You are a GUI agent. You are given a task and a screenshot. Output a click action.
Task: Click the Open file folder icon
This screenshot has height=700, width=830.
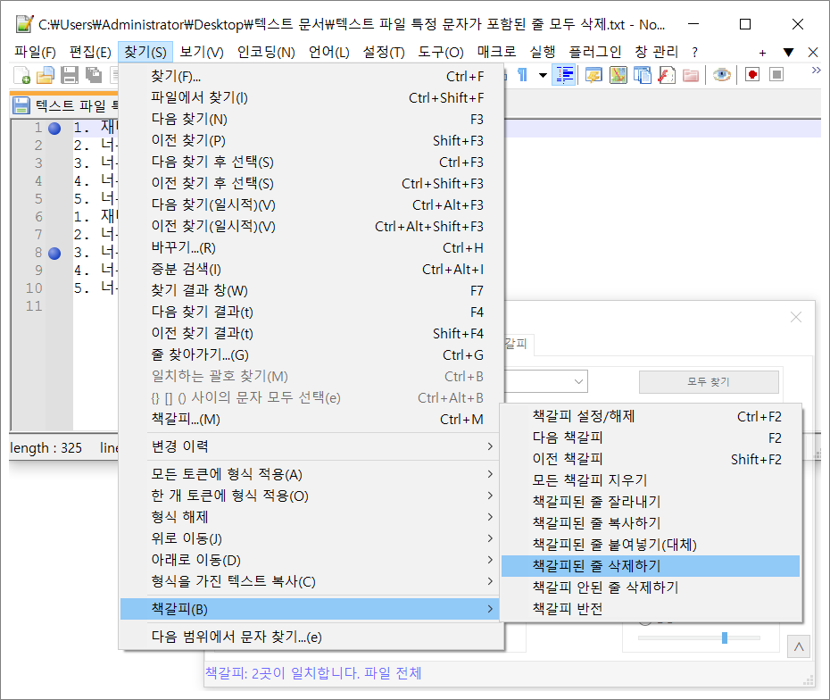pos(46,75)
